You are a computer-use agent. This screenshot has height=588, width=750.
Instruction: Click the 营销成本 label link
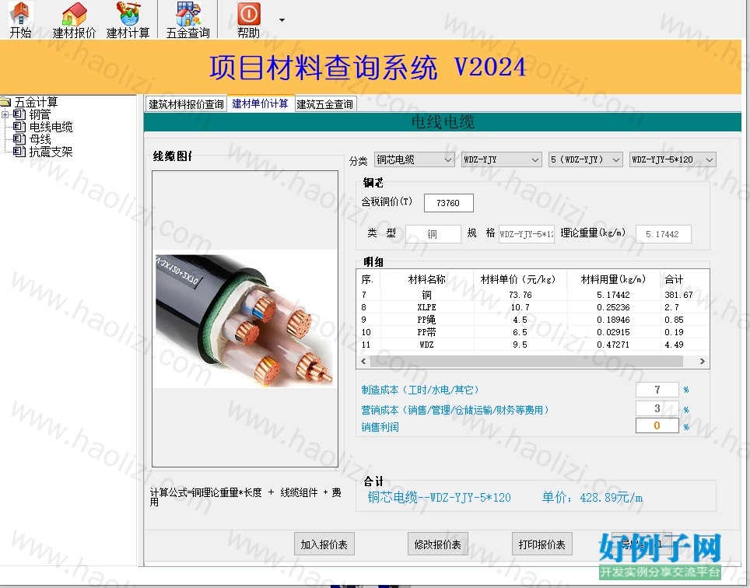click(x=455, y=410)
